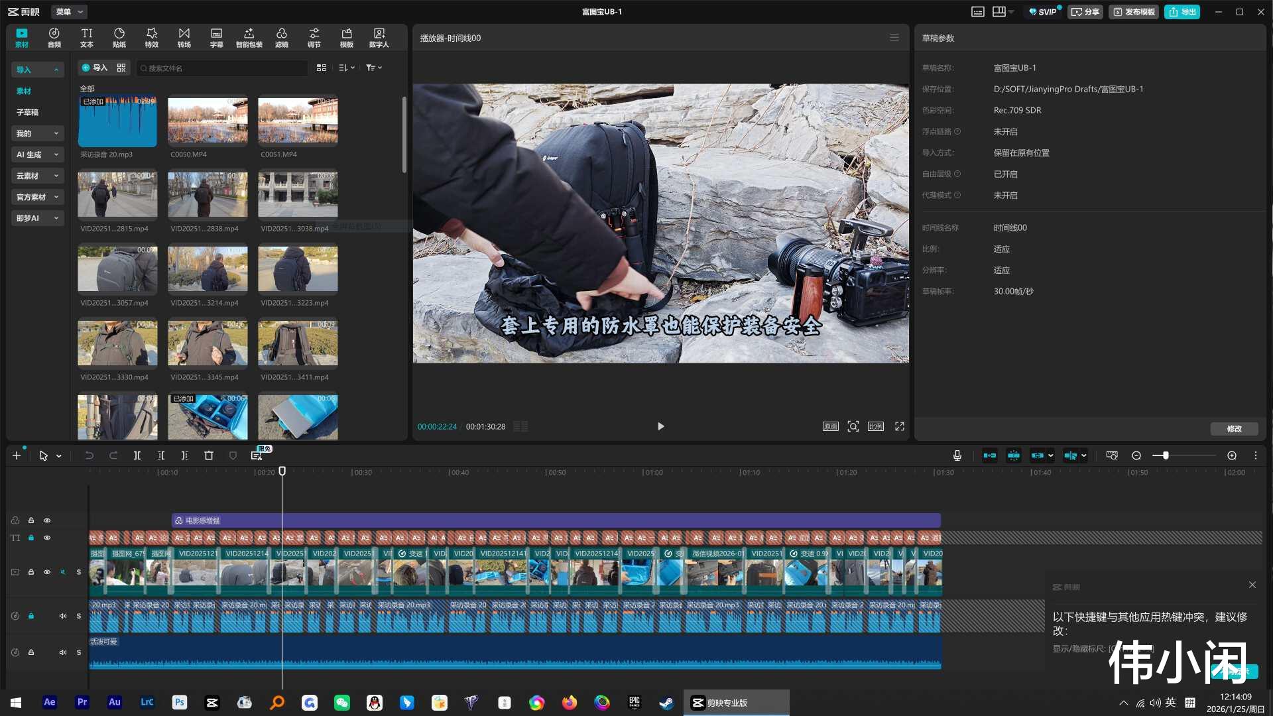
Task: Open the 滤镜 (Filters) tab
Action: pyautogui.click(x=281, y=37)
